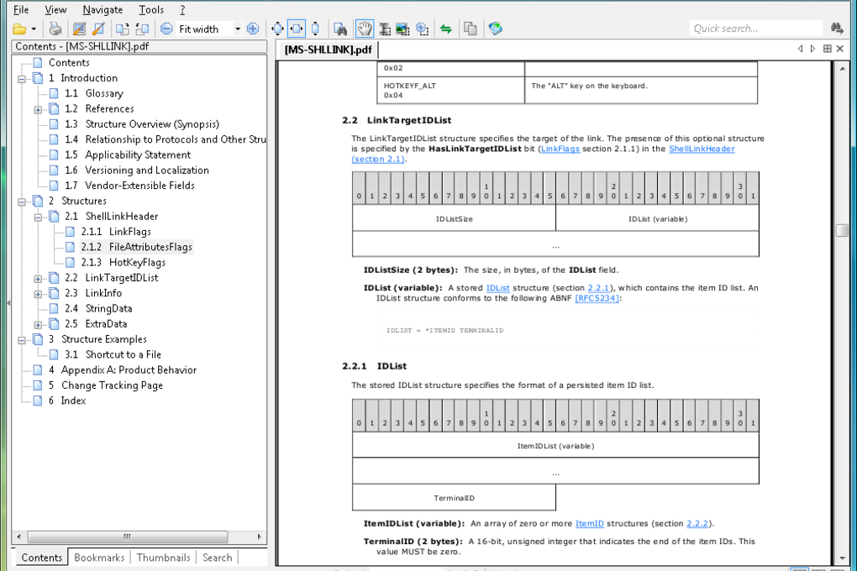Collapse the 2 Structures tree node

(x=22, y=202)
